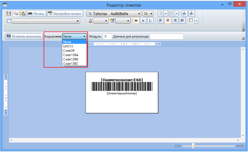
Task: Click the font color A icon
Action: pos(90,21)
